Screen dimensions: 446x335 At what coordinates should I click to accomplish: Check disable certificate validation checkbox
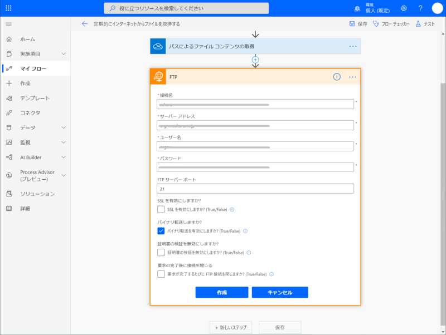[x=161, y=253]
